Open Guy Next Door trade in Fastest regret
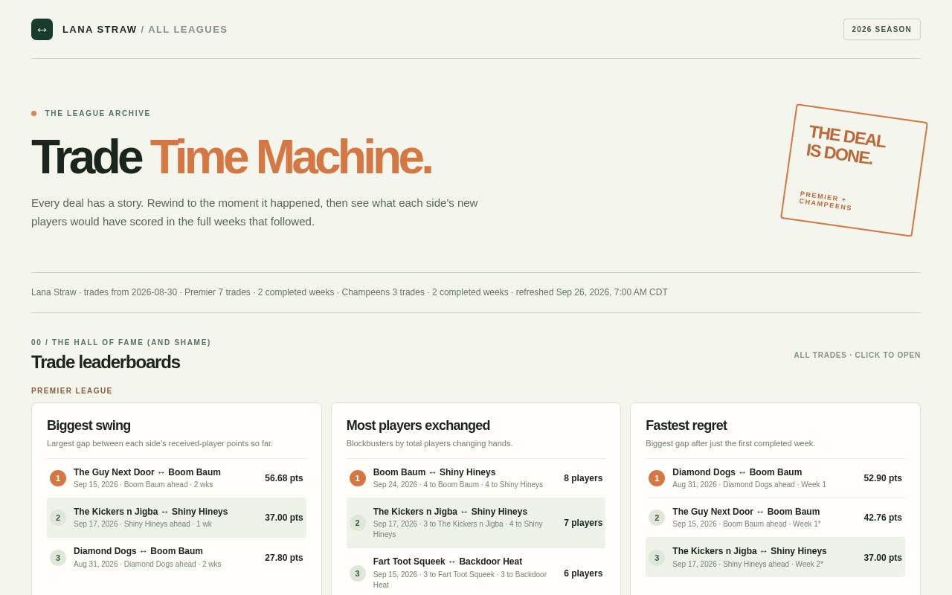This screenshot has width=952, height=595. pos(775,518)
